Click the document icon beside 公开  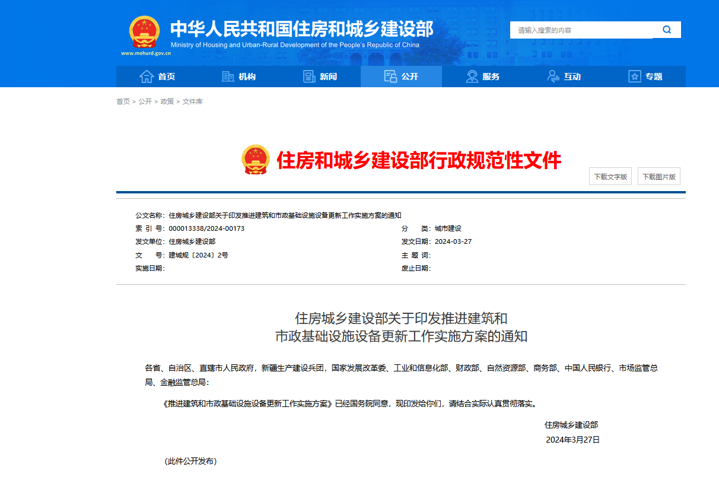[390, 77]
